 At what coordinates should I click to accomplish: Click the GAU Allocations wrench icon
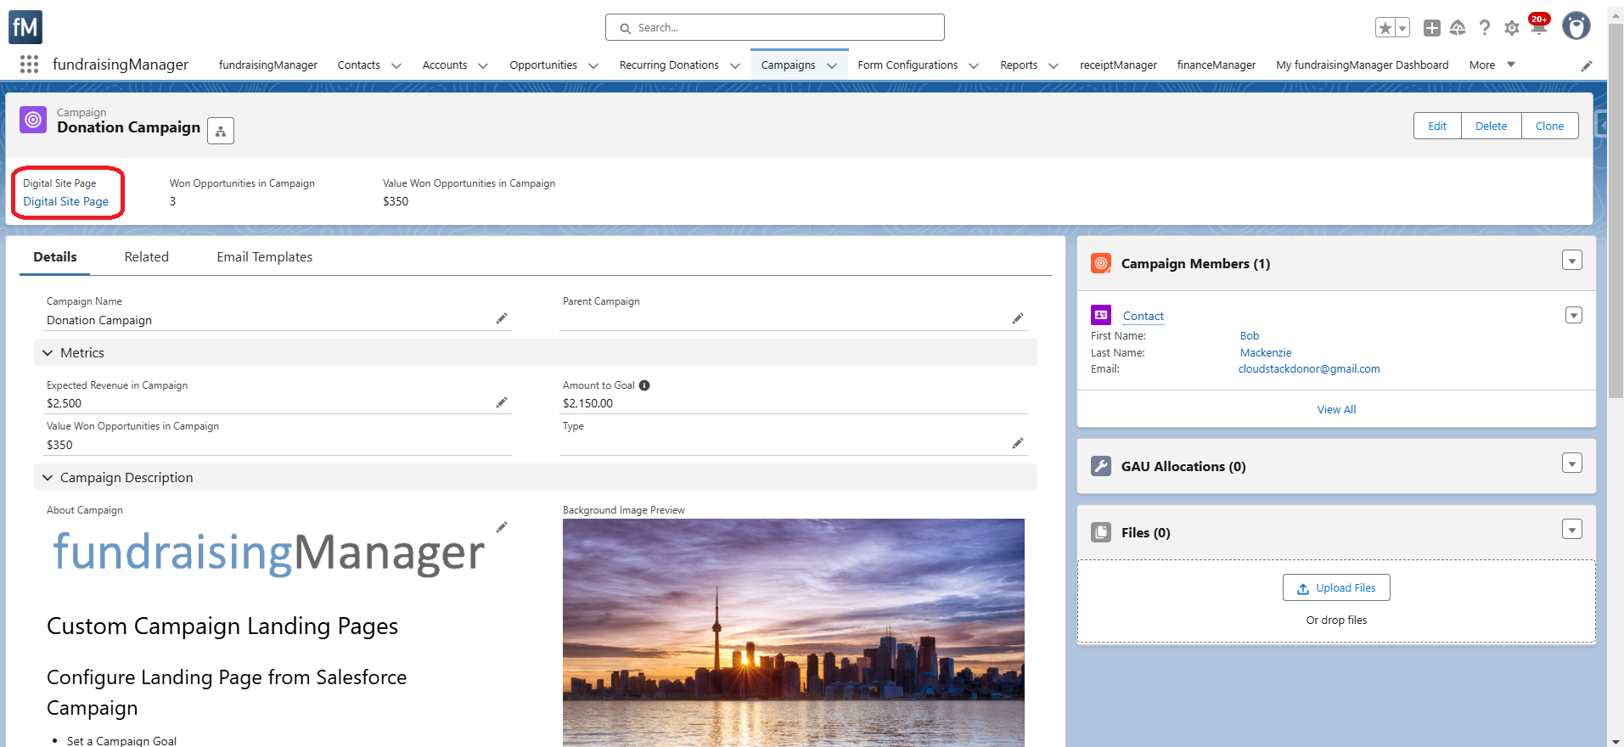[x=1101, y=466]
